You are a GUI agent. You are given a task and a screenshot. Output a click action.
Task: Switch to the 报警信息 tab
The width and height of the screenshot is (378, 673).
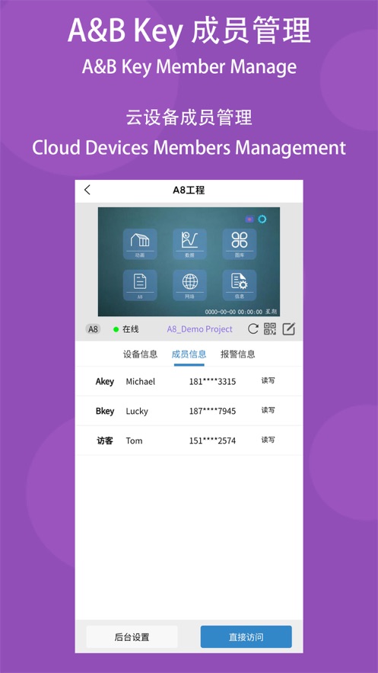click(x=237, y=354)
